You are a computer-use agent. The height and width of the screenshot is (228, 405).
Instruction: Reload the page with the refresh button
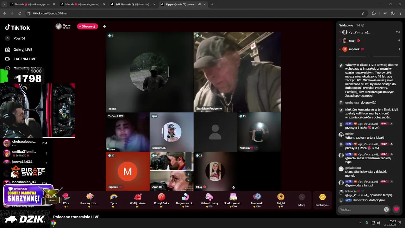tap(20, 13)
